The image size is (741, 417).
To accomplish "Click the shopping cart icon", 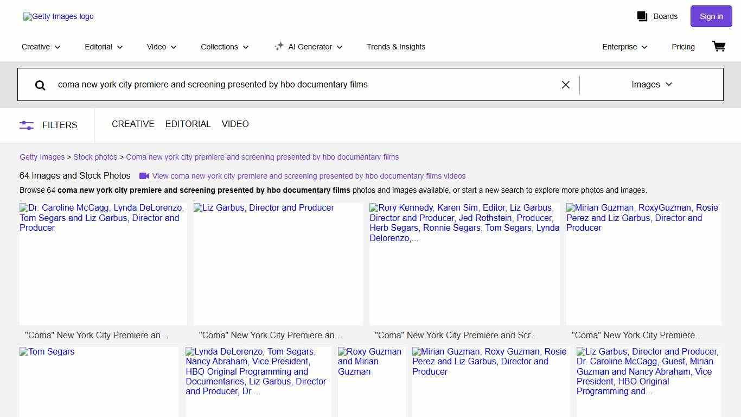I will tap(718, 47).
